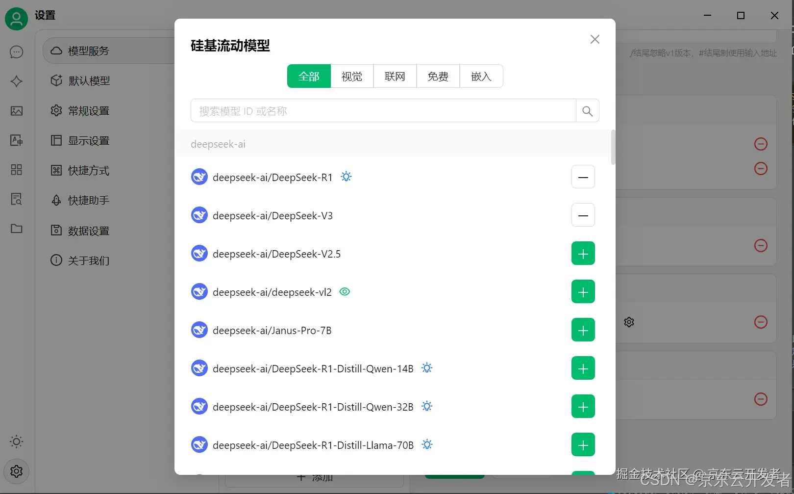Click the user avatar icon
794x494 pixels.
click(16, 19)
